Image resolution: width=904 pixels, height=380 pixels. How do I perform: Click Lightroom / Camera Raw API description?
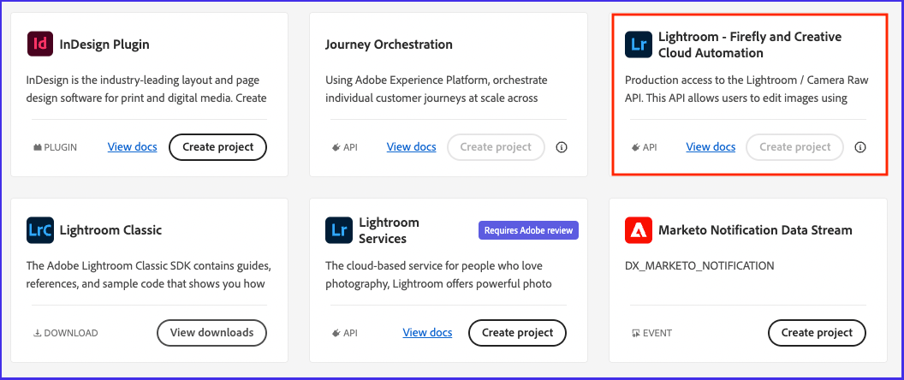click(x=746, y=89)
